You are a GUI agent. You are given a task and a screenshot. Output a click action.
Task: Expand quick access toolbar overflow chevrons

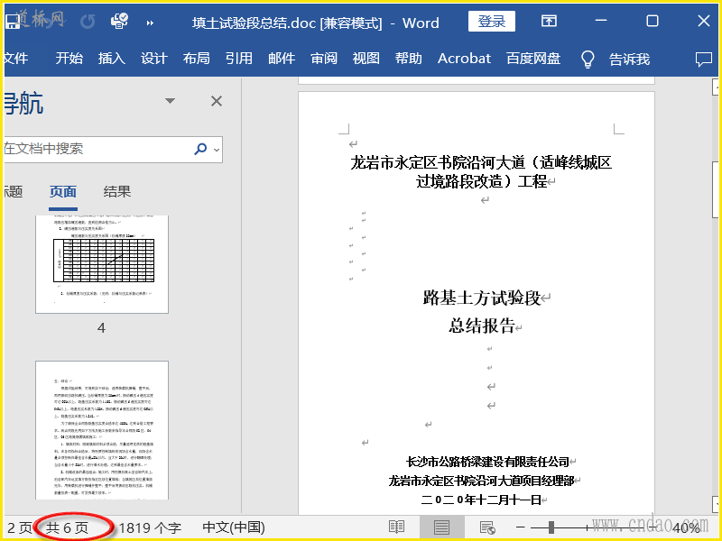pyautogui.click(x=150, y=23)
